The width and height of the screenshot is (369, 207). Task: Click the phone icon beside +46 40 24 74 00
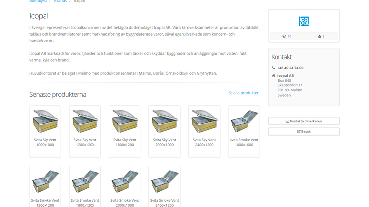click(273, 68)
